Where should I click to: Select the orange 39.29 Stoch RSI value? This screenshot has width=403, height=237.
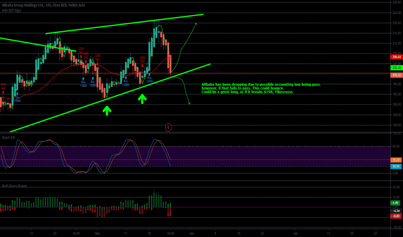coord(396,160)
